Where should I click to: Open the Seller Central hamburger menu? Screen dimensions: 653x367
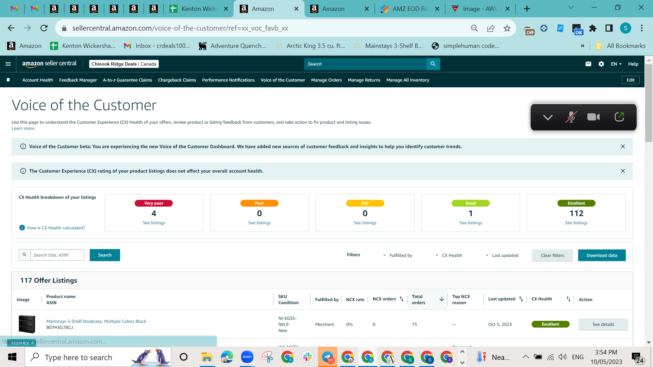pos(8,64)
